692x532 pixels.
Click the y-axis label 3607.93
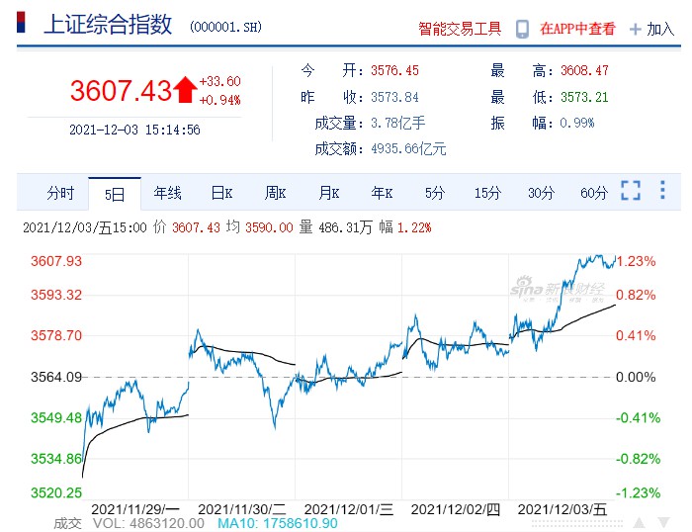tap(56, 261)
